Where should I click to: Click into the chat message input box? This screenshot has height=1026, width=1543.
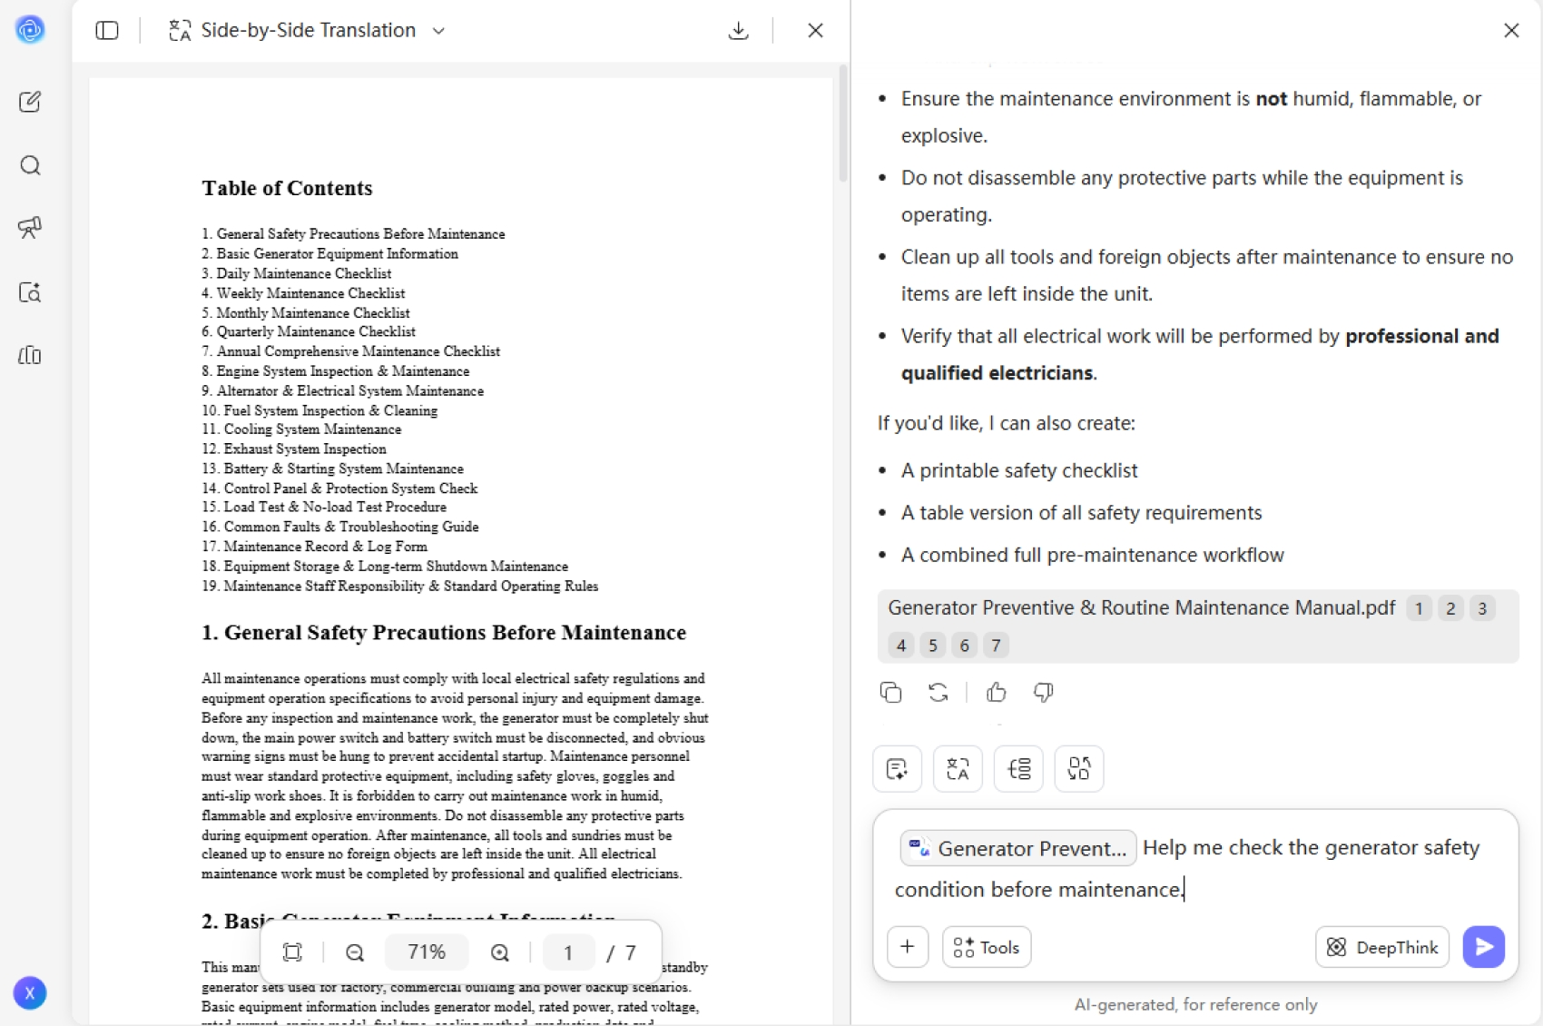click(x=1195, y=868)
